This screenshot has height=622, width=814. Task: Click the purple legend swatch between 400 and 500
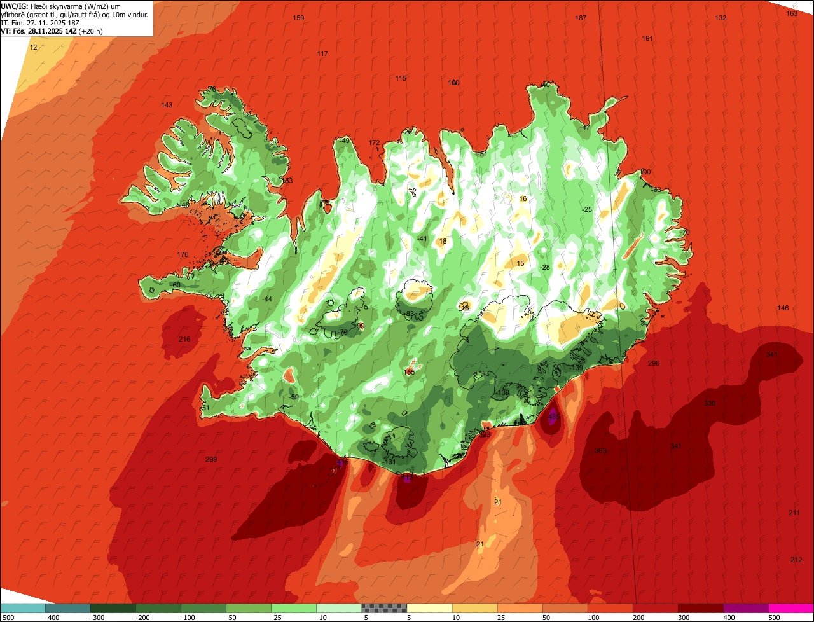point(745,608)
